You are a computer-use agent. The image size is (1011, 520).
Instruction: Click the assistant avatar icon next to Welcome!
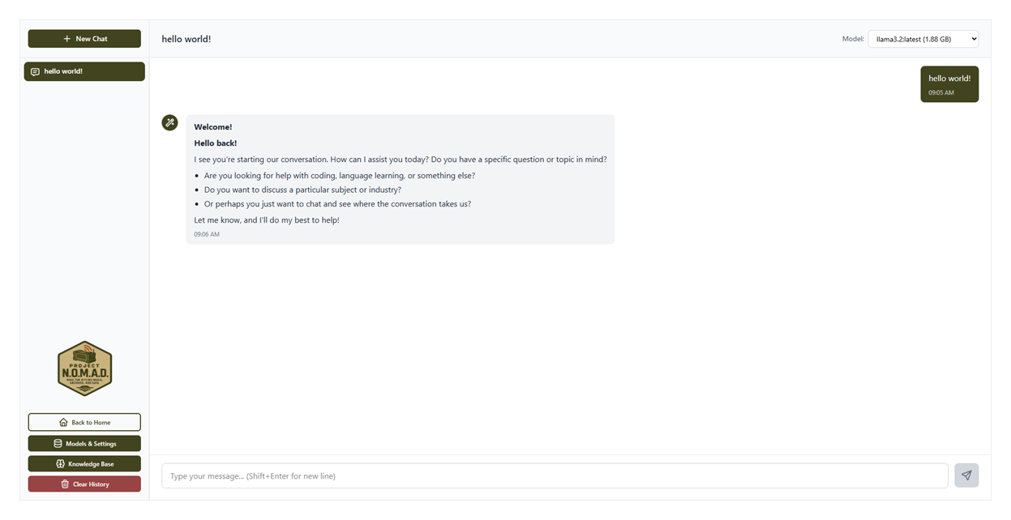point(169,122)
